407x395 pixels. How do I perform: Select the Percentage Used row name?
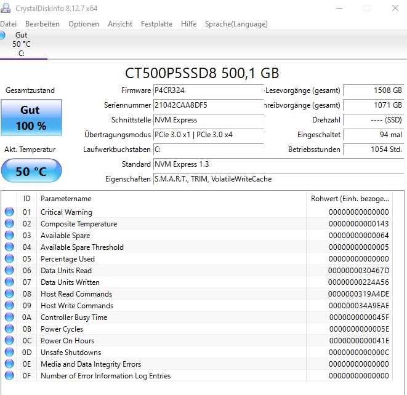(68, 259)
